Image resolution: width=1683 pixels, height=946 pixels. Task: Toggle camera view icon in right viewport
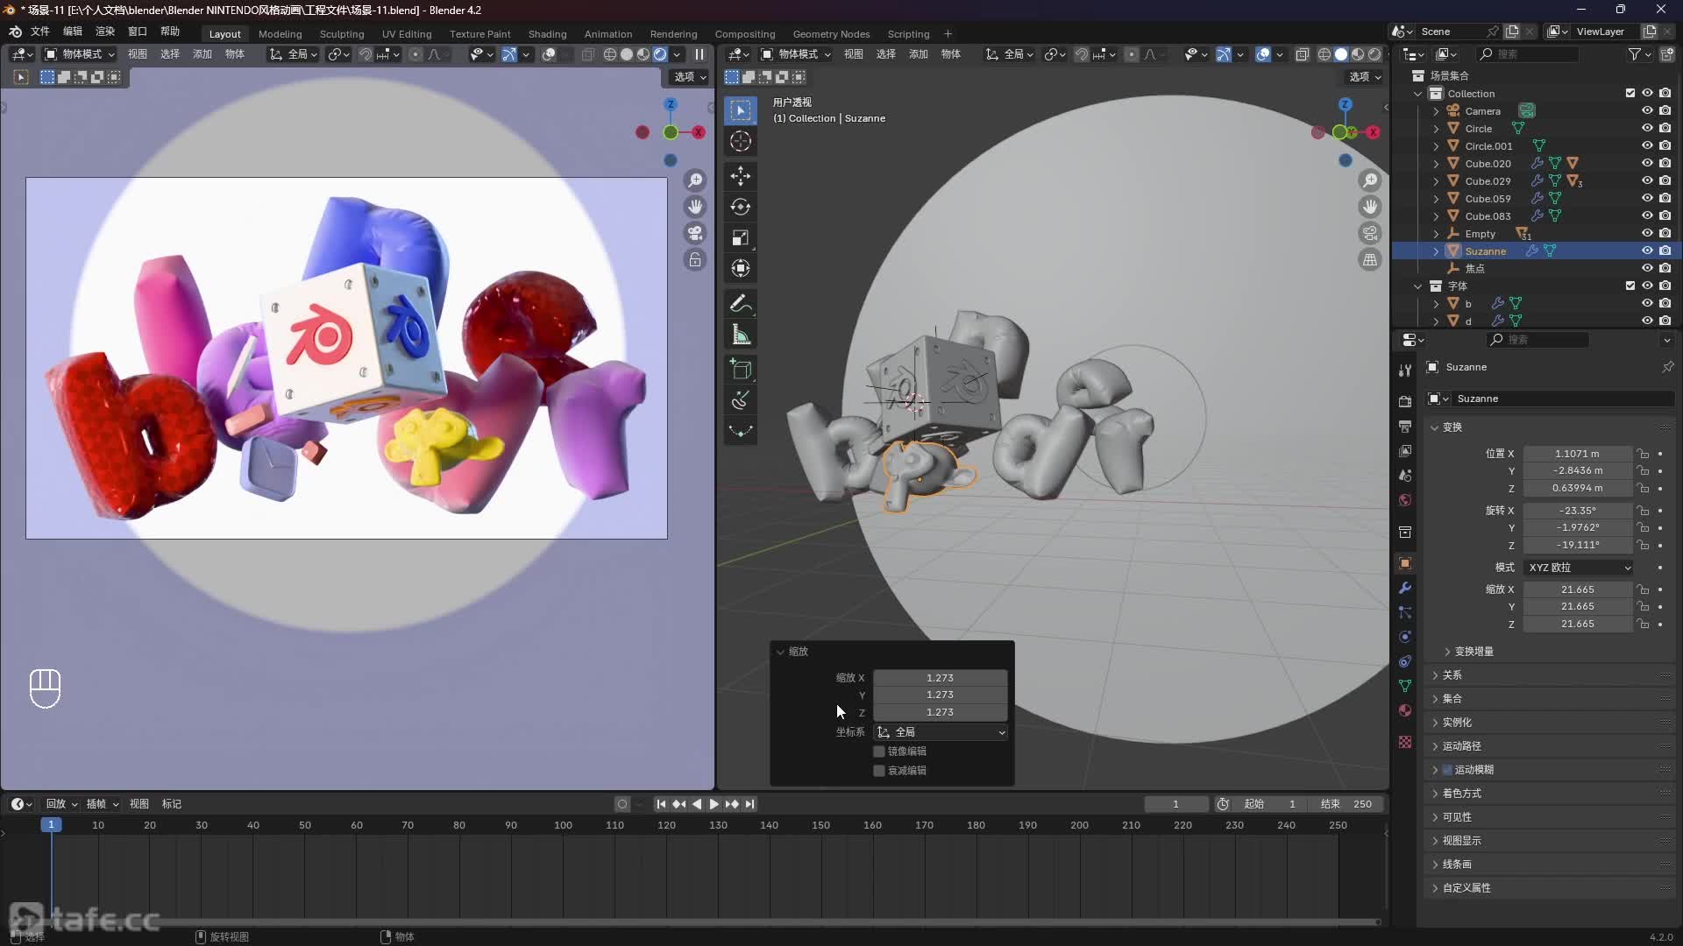pyautogui.click(x=1370, y=233)
